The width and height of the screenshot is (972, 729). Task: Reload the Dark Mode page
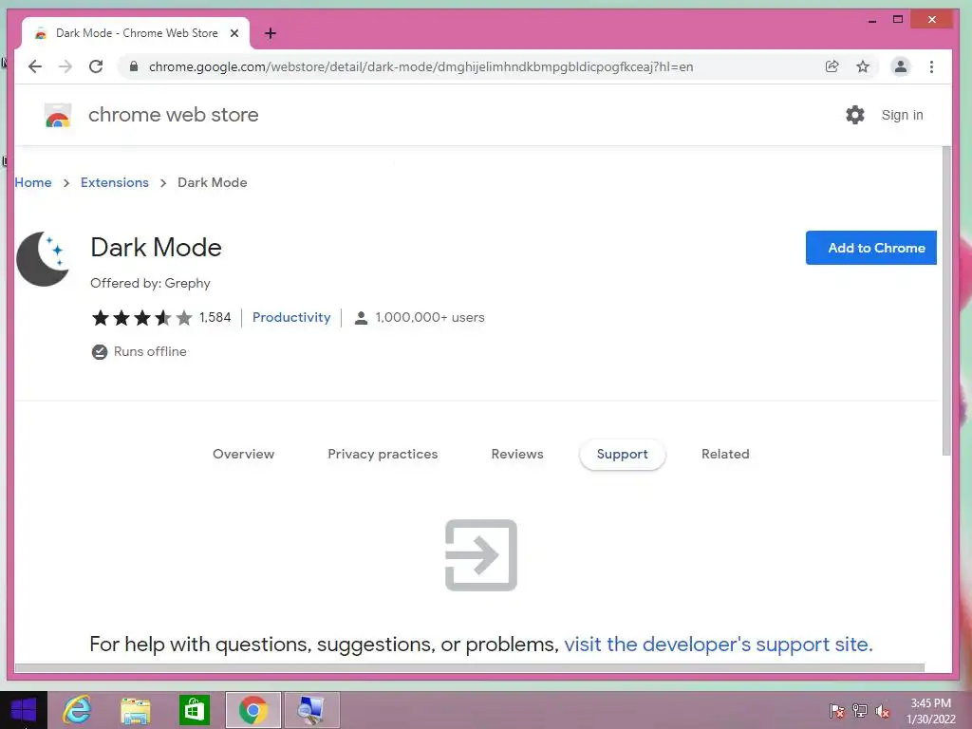pos(96,66)
